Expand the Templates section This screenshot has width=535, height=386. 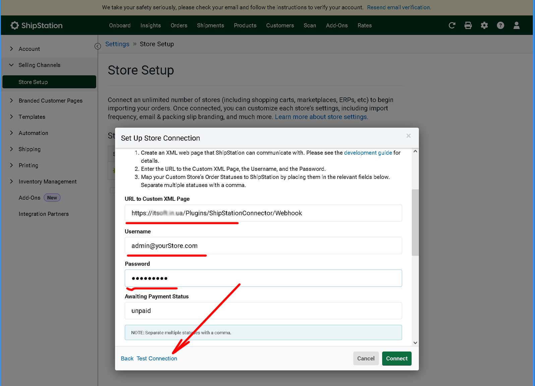pos(11,117)
